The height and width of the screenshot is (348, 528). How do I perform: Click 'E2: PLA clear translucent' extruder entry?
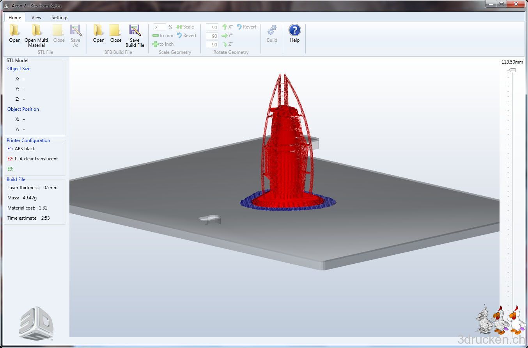(x=32, y=159)
